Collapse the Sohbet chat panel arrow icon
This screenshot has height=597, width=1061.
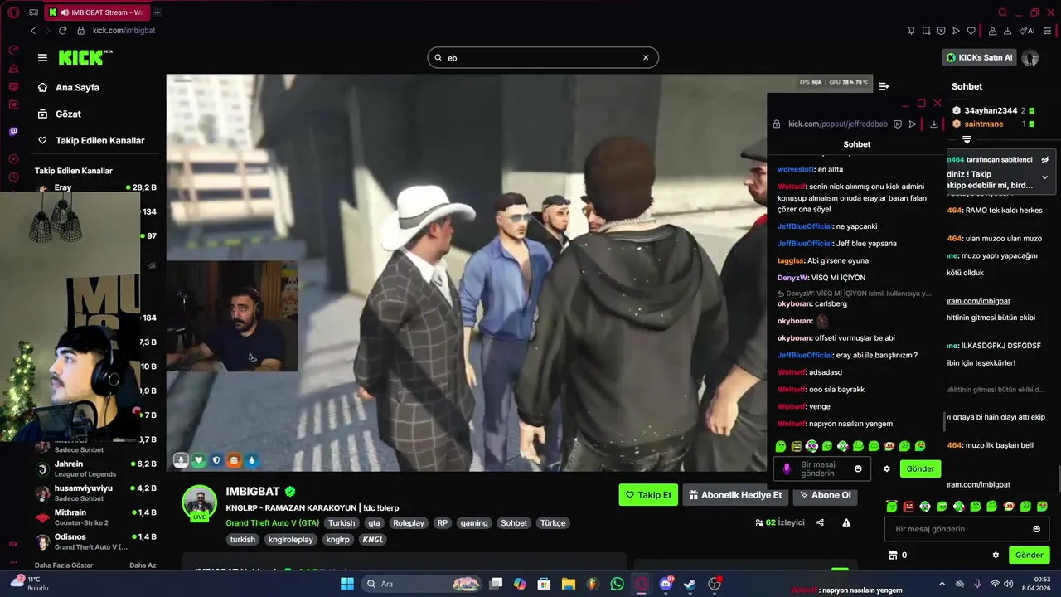(884, 86)
